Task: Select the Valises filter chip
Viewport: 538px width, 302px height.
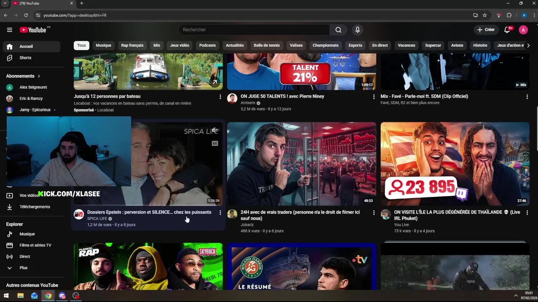Action: point(296,45)
